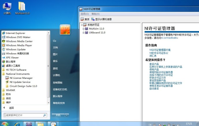
Task: Launch NI License Manager shortcut
Action: click(19, 78)
